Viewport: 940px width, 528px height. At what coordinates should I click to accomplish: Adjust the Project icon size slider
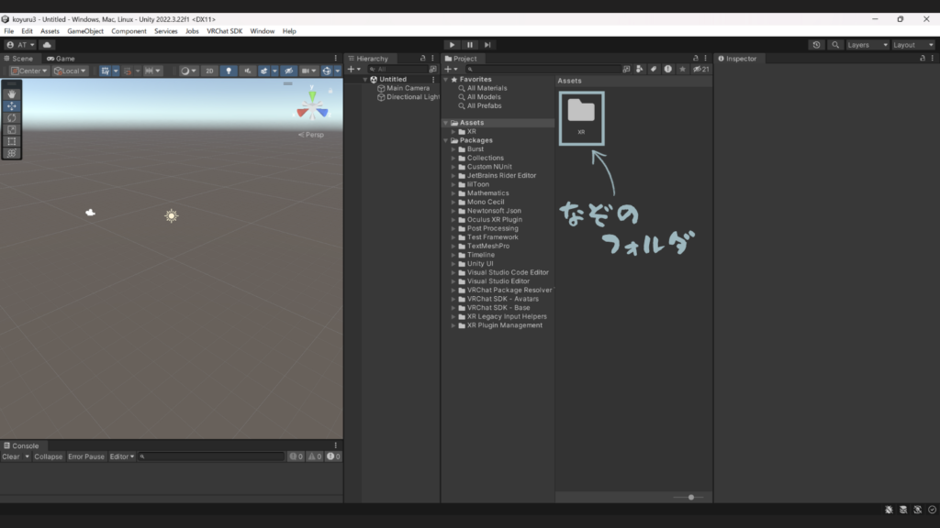(690, 497)
